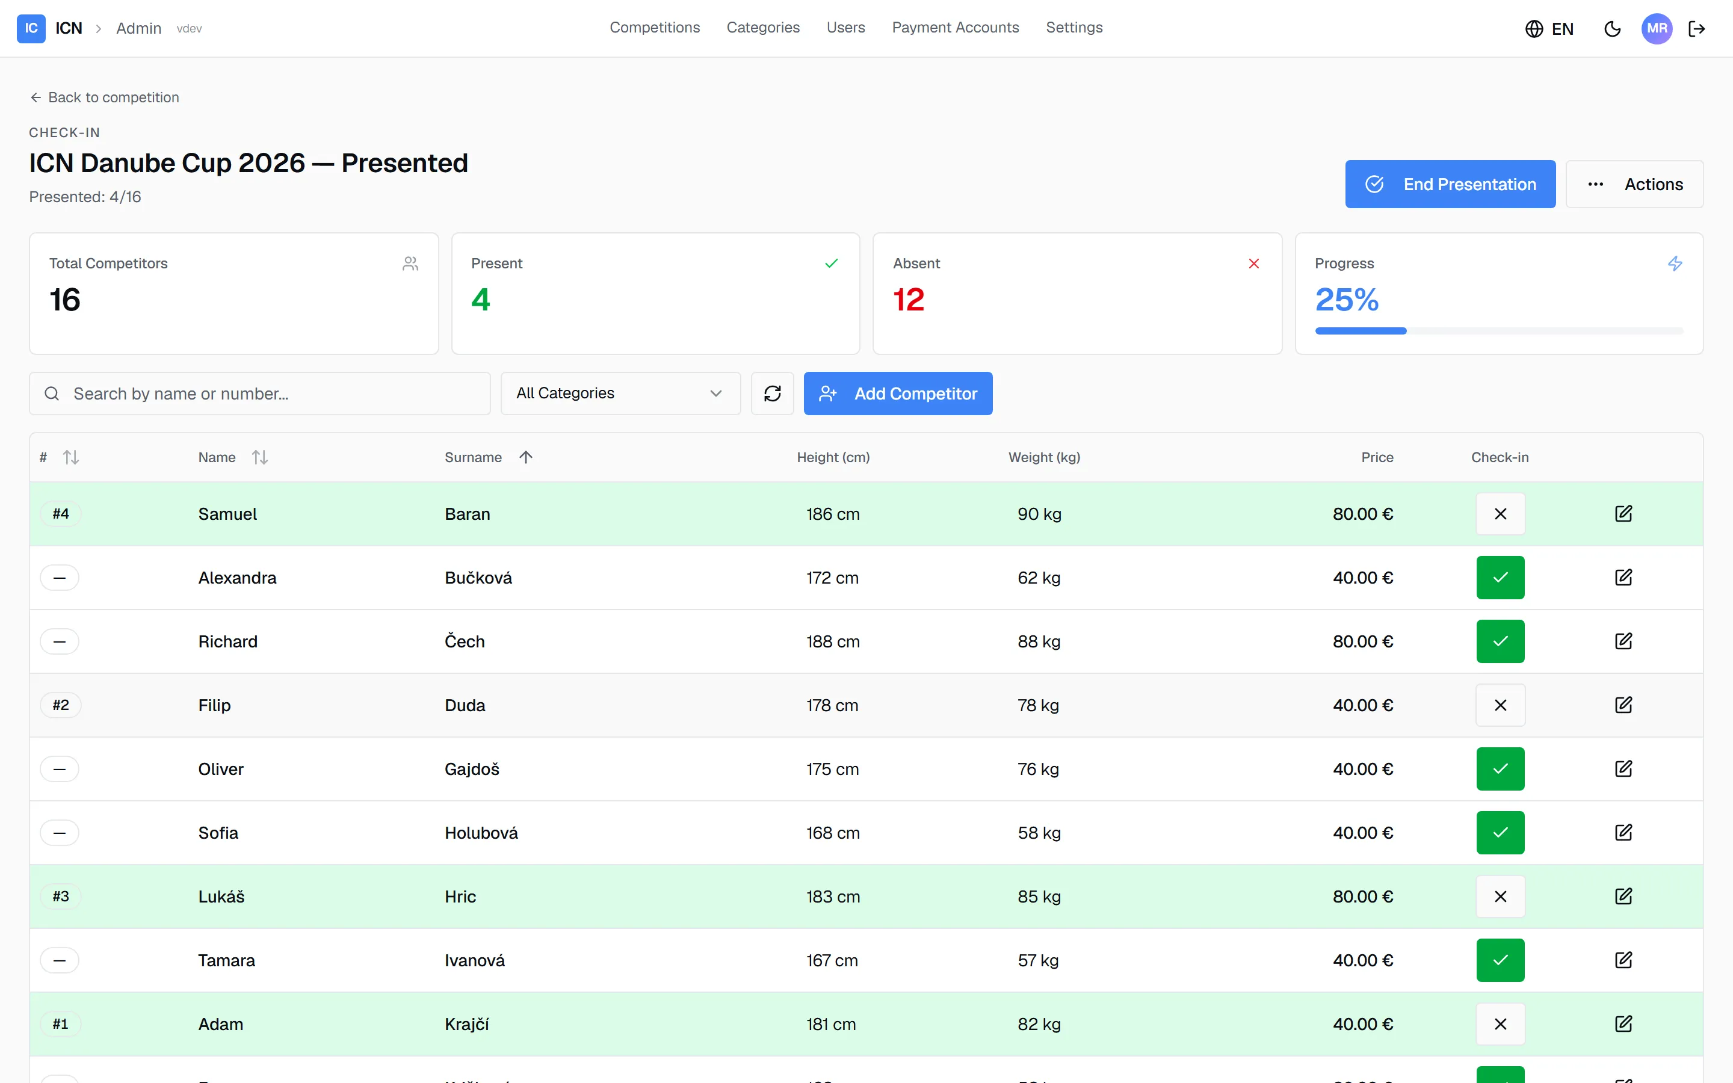The height and width of the screenshot is (1083, 1733).
Task: Sort by Surname ascending arrow
Action: (526, 457)
